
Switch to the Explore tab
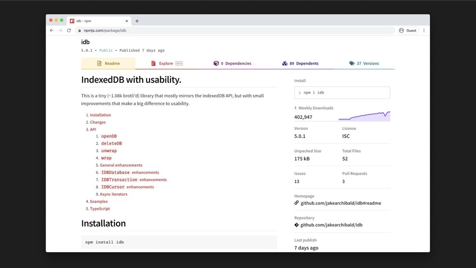coord(167,63)
